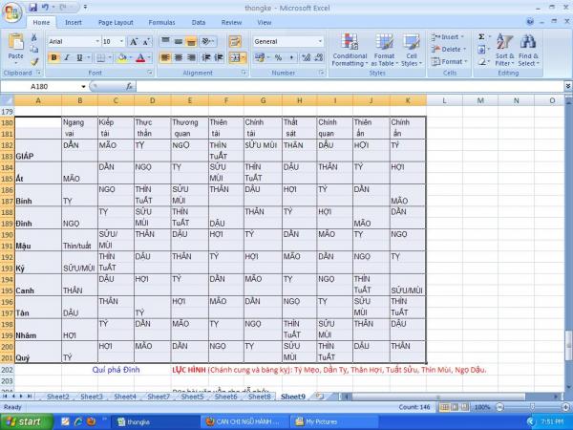Toggle center horizontal alignment
Viewport: 573px width, 430px height.
(x=178, y=57)
